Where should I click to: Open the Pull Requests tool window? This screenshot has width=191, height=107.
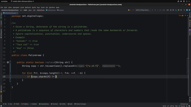pyautogui.click(x=1, y=34)
